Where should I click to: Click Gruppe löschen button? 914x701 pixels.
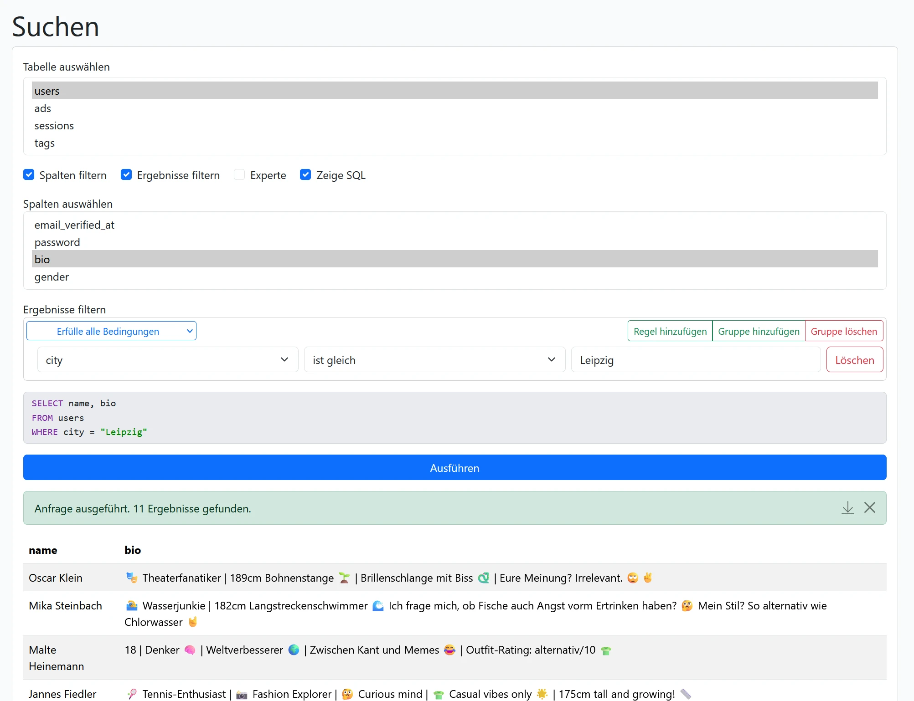click(844, 331)
